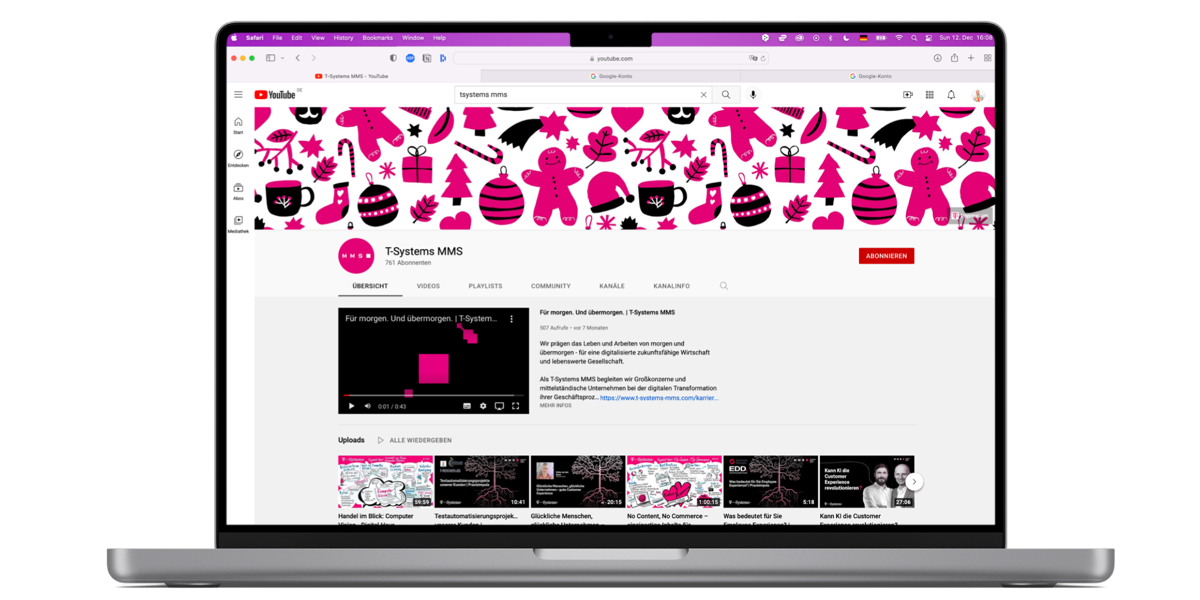
Task: Open the create video camera icon
Action: click(907, 95)
